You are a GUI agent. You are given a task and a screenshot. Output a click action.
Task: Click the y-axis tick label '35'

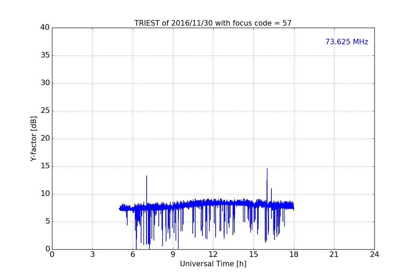45,55
